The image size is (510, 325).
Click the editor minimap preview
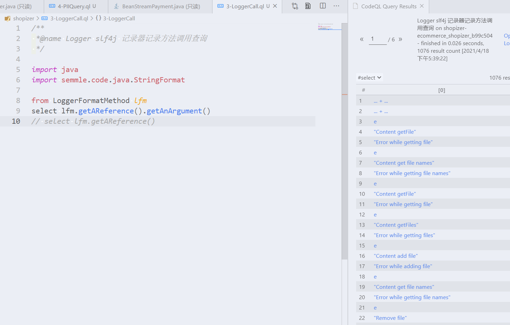[329, 27]
